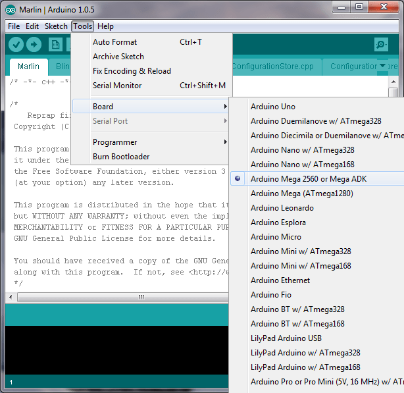
Task: Switch to the ConfigurationStore.cpp tab
Action: tap(276, 66)
